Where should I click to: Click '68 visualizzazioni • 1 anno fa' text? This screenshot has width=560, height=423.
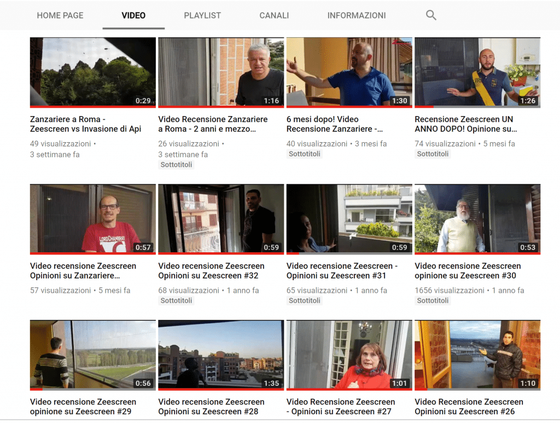coord(208,291)
